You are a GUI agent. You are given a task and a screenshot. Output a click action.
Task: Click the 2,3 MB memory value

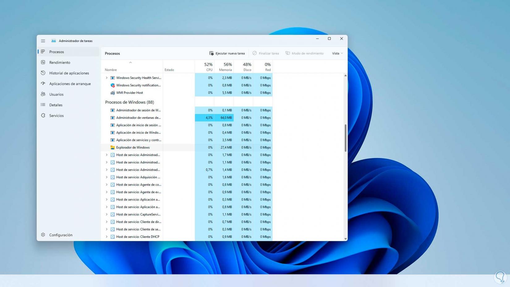pyautogui.click(x=227, y=78)
